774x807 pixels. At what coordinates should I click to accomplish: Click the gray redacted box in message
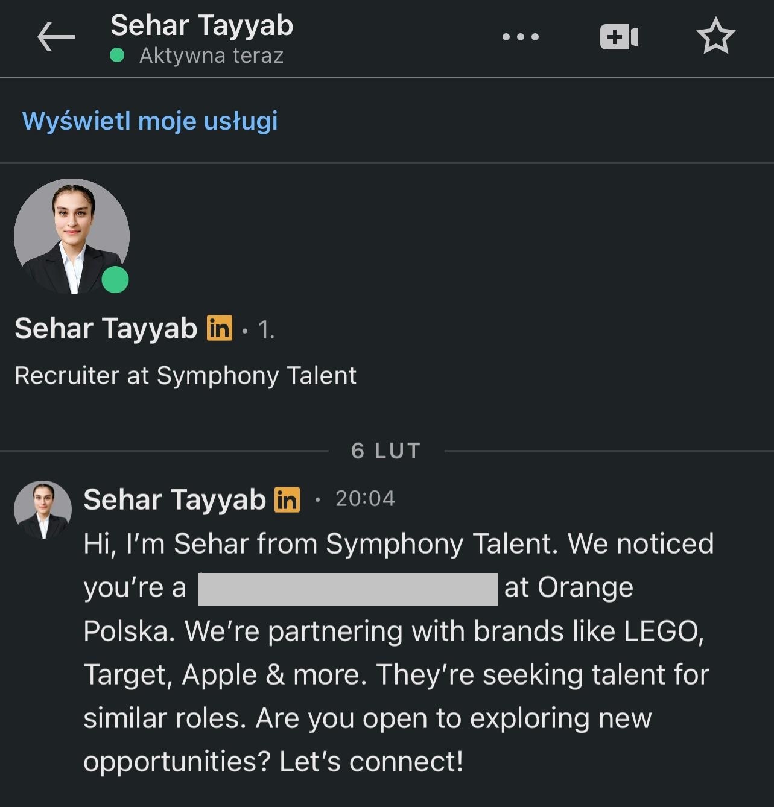(347, 589)
